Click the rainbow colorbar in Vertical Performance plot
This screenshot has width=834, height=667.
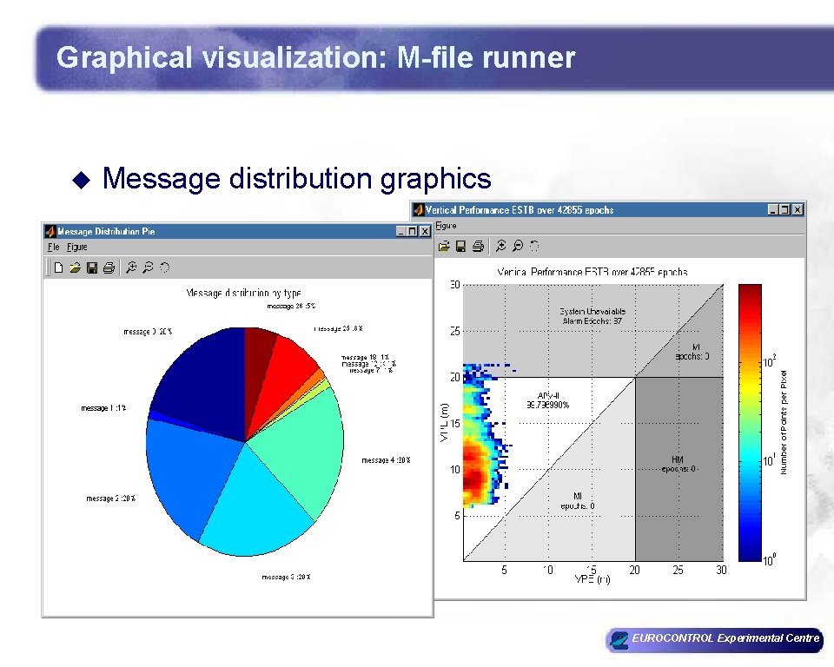click(x=750, y=422)
